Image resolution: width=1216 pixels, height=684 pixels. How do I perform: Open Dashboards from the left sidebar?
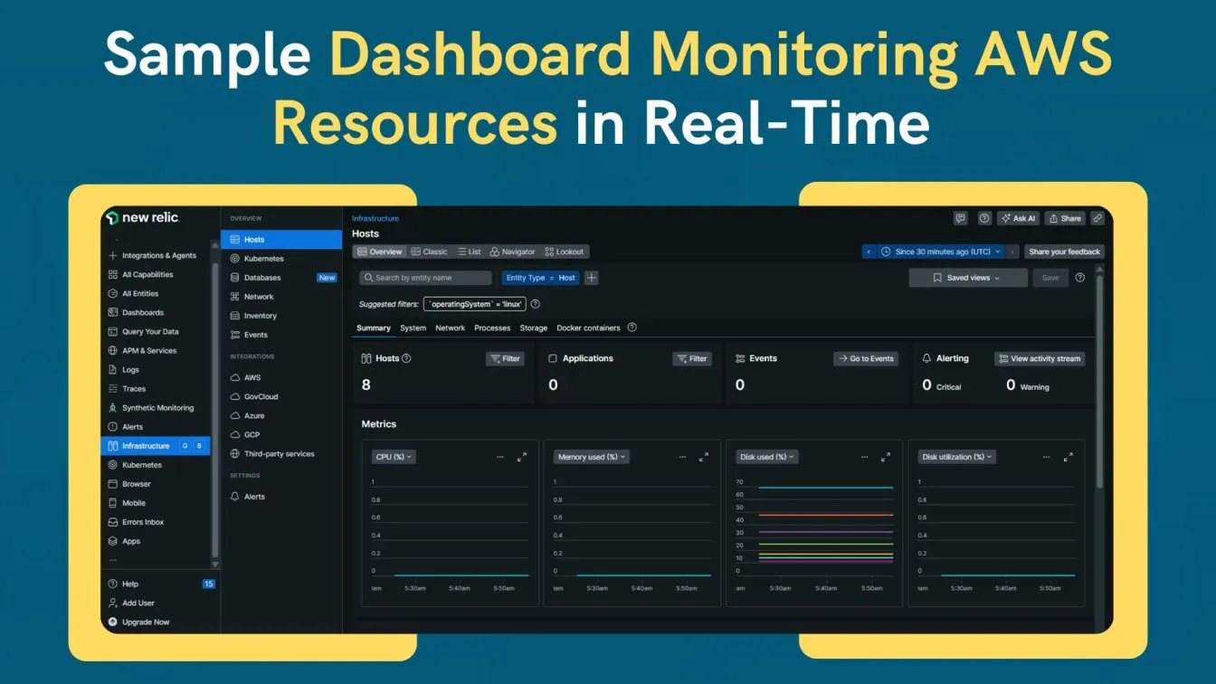(x=143, y=313)
